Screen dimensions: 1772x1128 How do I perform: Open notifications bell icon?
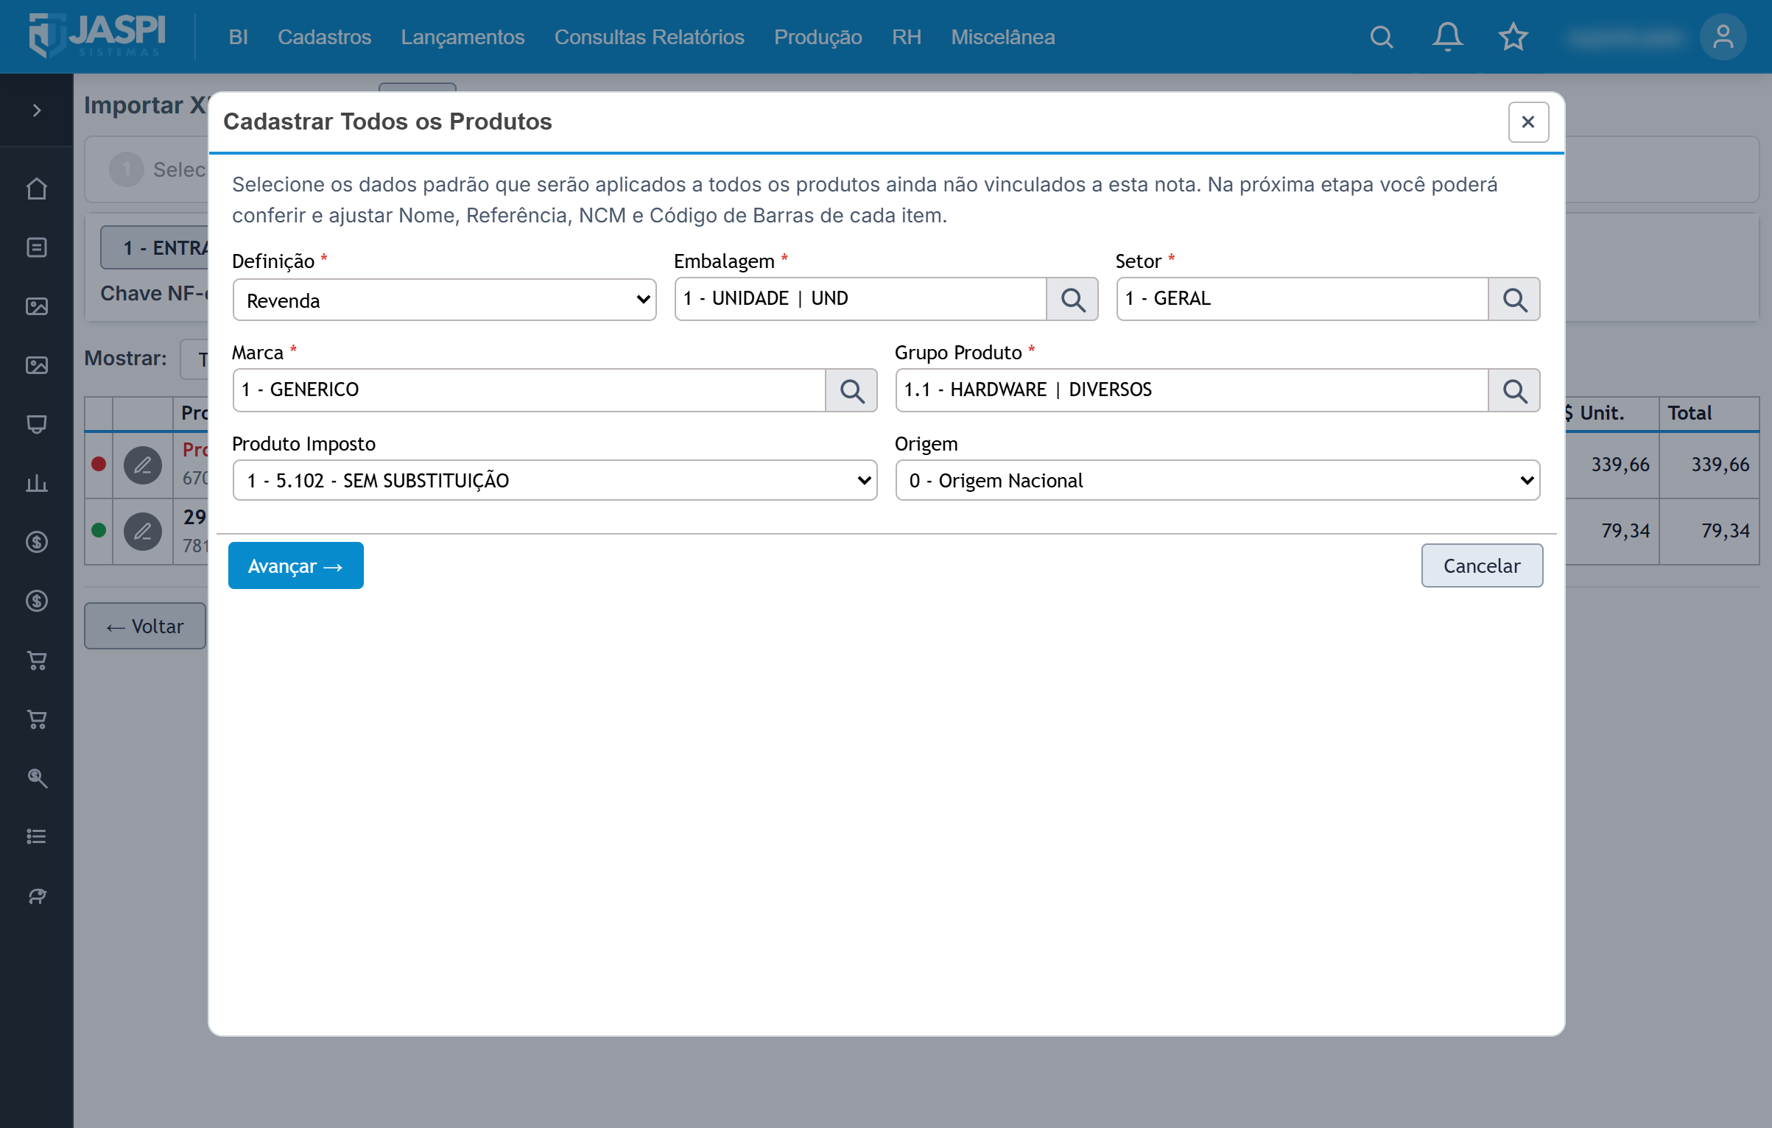pos(1447,37)
